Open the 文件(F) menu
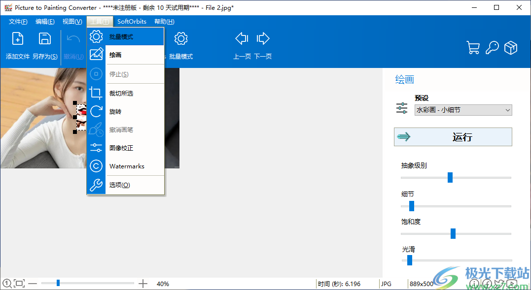 tap(18, 22)
